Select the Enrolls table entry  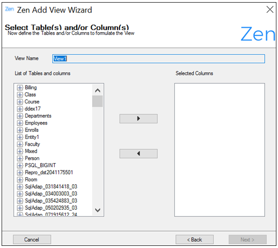tap(32, 130)
